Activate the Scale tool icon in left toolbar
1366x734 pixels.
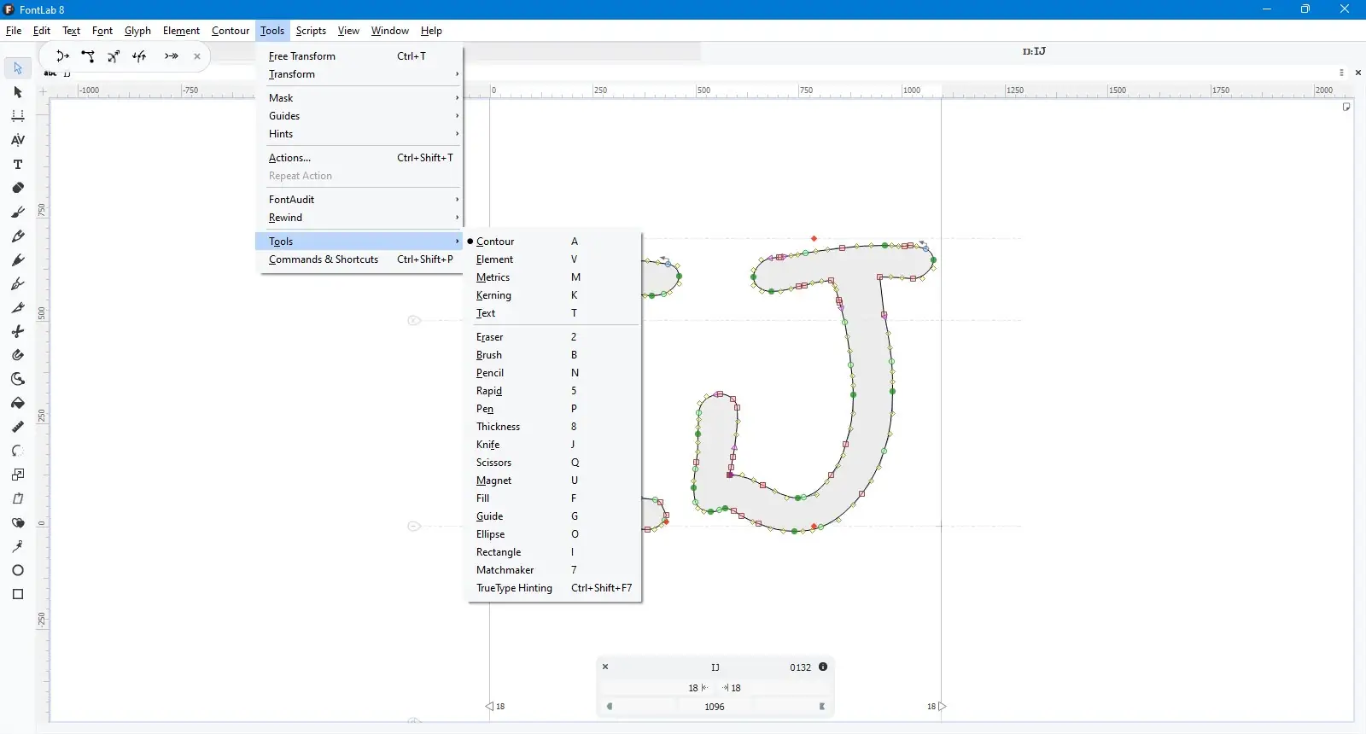point(18,475)
